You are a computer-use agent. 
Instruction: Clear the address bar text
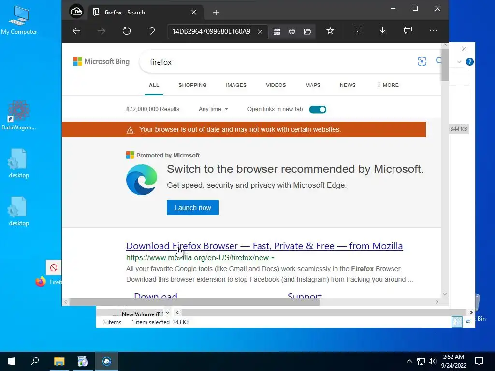(260, 31)
